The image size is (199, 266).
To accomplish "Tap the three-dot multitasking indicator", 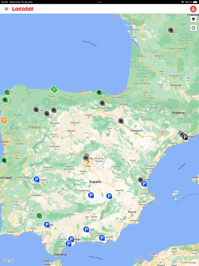I will pos(99,2).
